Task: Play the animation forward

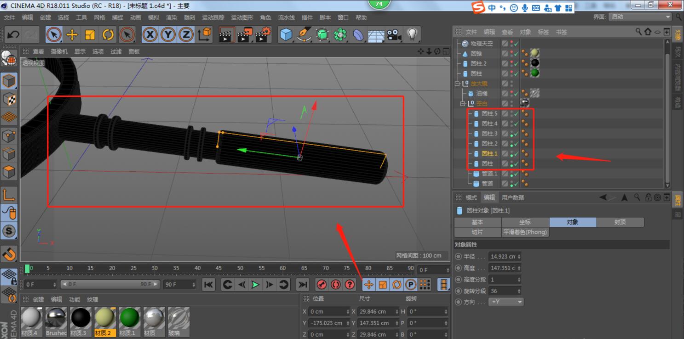Action: tap(255, 285)
